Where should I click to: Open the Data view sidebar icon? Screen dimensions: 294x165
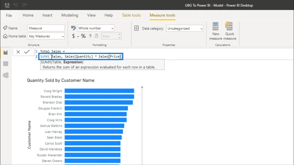point(6,64)
